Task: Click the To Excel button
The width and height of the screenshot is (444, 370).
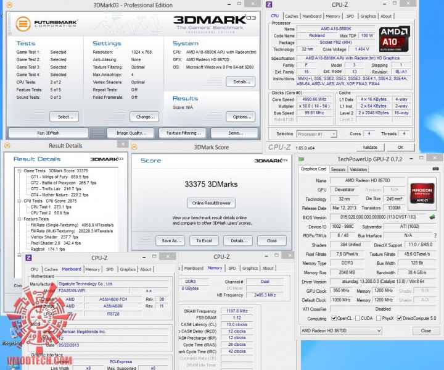Action: 204,241
